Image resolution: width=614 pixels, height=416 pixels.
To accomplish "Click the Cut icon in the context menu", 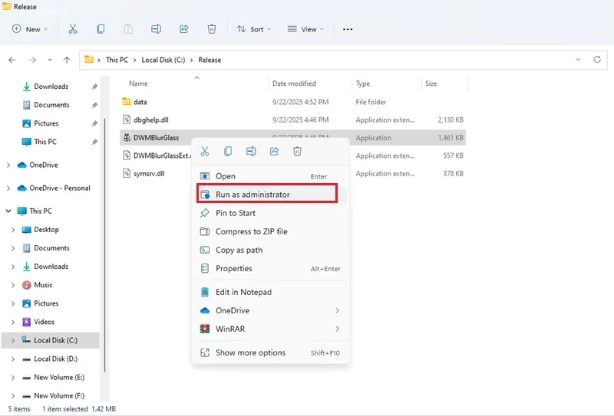I will [205, 152].
